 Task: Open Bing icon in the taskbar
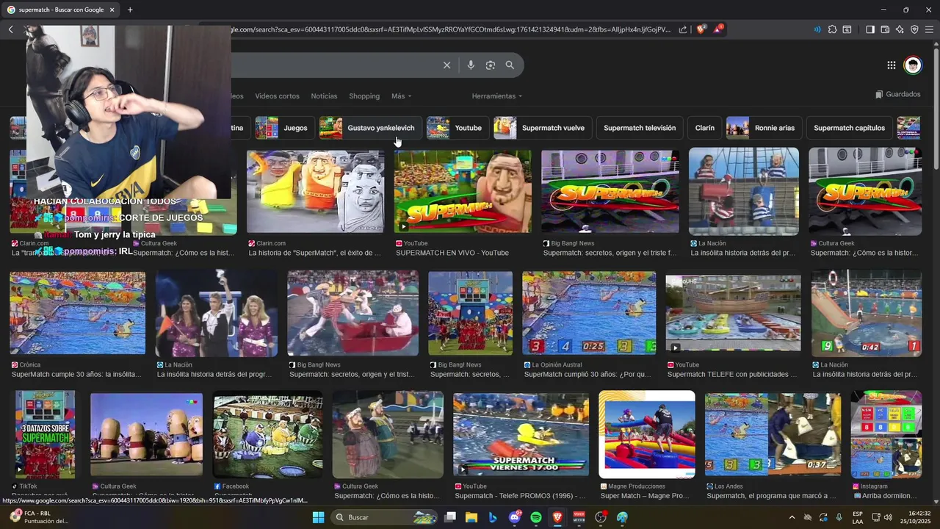(x=493, y=517)
